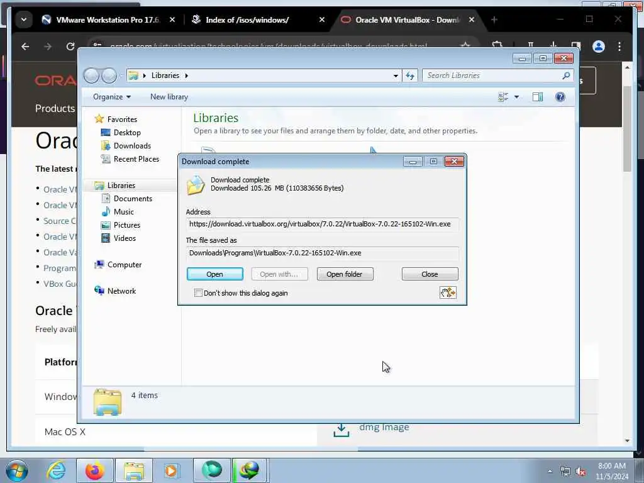Open the browser three-dot menu

[x=619, y=47]
